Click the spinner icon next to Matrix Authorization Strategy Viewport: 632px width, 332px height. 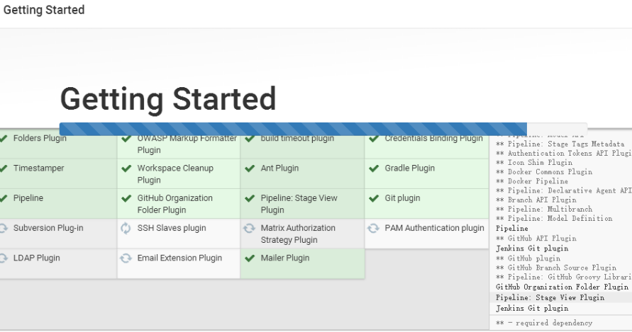pyautogui.click(x=250, y=228)
